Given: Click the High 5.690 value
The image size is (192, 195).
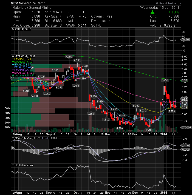Looking at the screenshot, I should pyautogui.click(x=36, y=16).
